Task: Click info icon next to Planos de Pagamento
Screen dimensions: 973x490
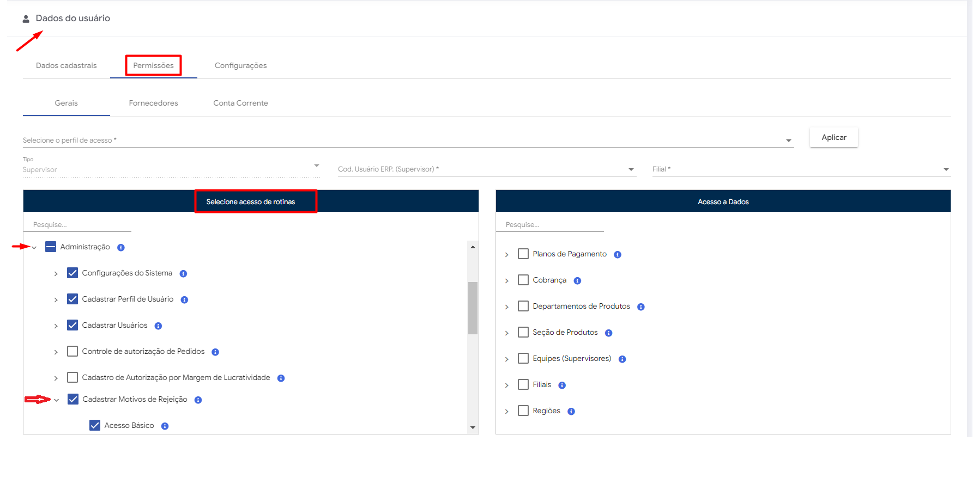Action: tap(618, 255)
